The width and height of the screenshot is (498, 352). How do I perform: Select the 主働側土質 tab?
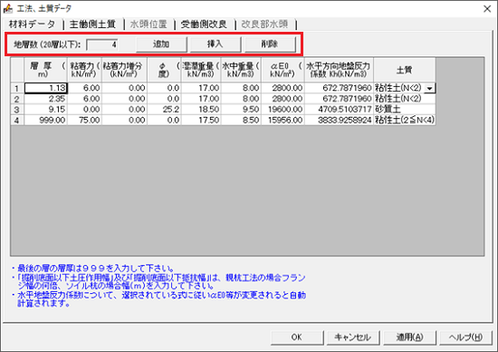tap(92, 24)
